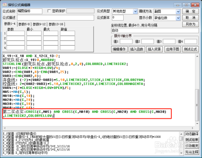The height and width of the screenshot is (158, 202).
Task: Click the 测试结果 button
Action: point(192,140)
